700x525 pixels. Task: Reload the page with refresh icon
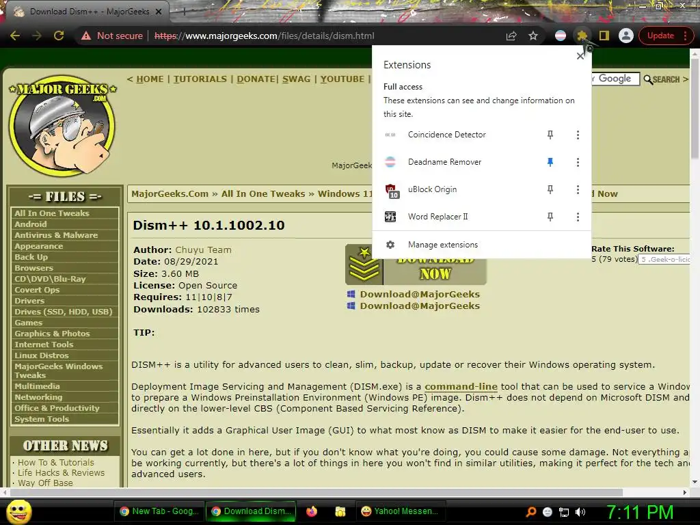tap(59, 36)
